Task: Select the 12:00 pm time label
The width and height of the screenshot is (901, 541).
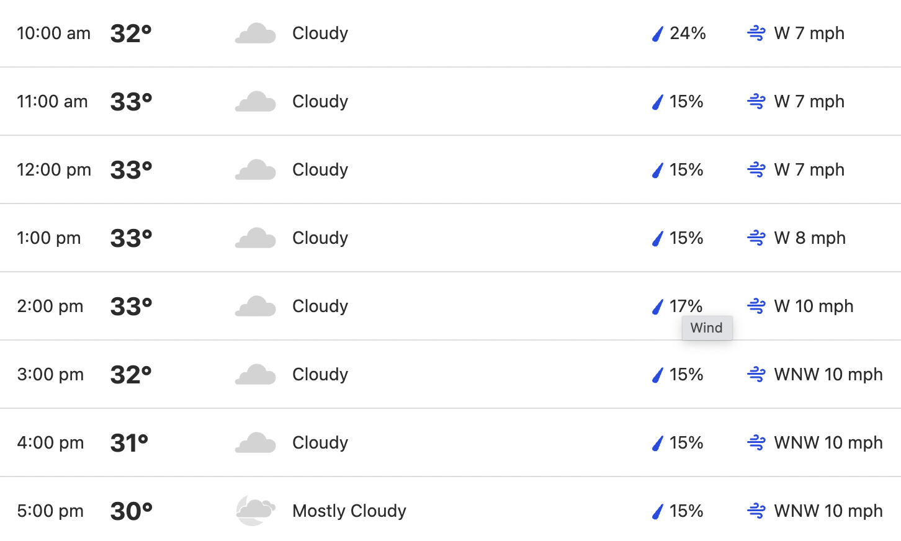Action: point(54,169)
